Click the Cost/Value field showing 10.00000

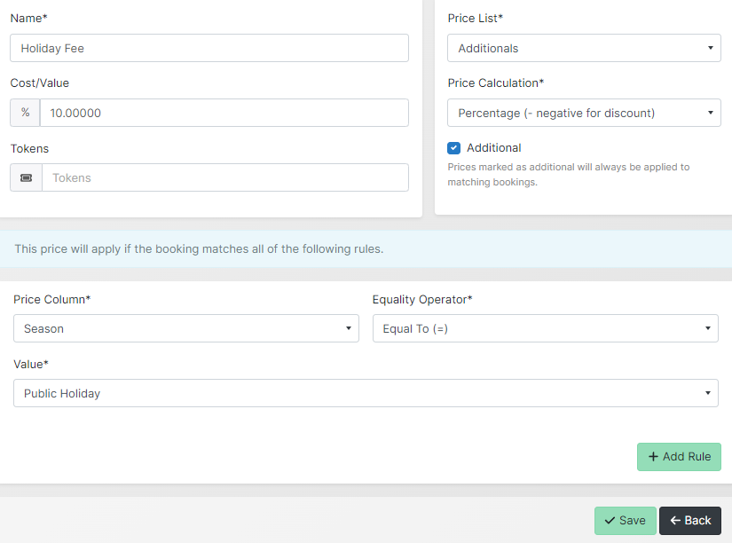224,113
